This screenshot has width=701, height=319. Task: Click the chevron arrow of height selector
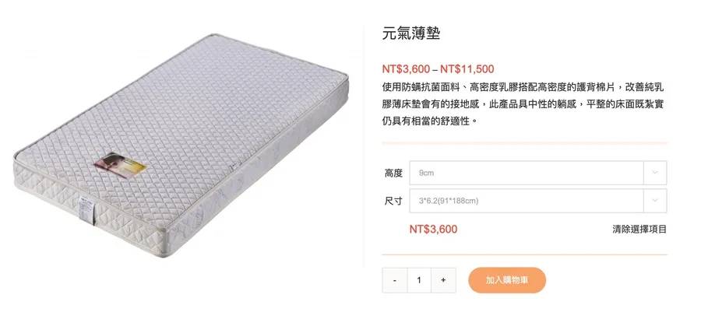[x=655, y=173]
